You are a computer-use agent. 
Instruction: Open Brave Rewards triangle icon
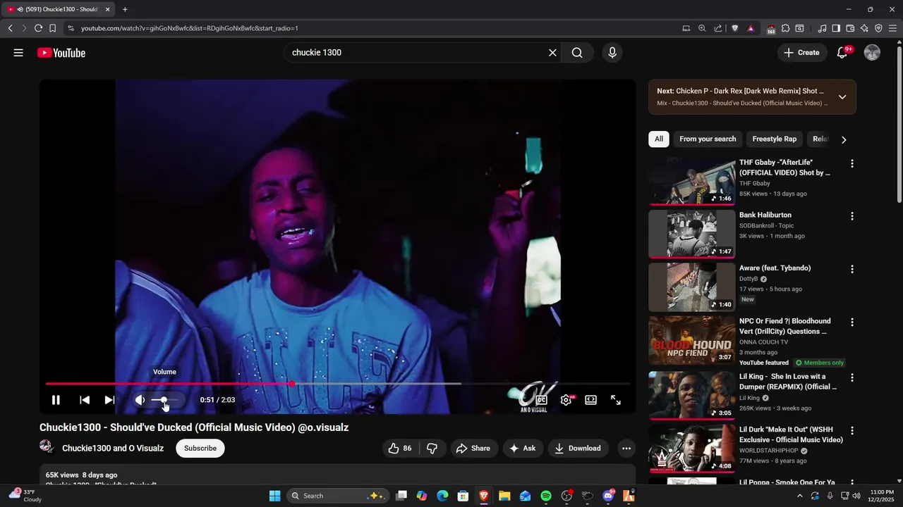[x=751, y=28]
